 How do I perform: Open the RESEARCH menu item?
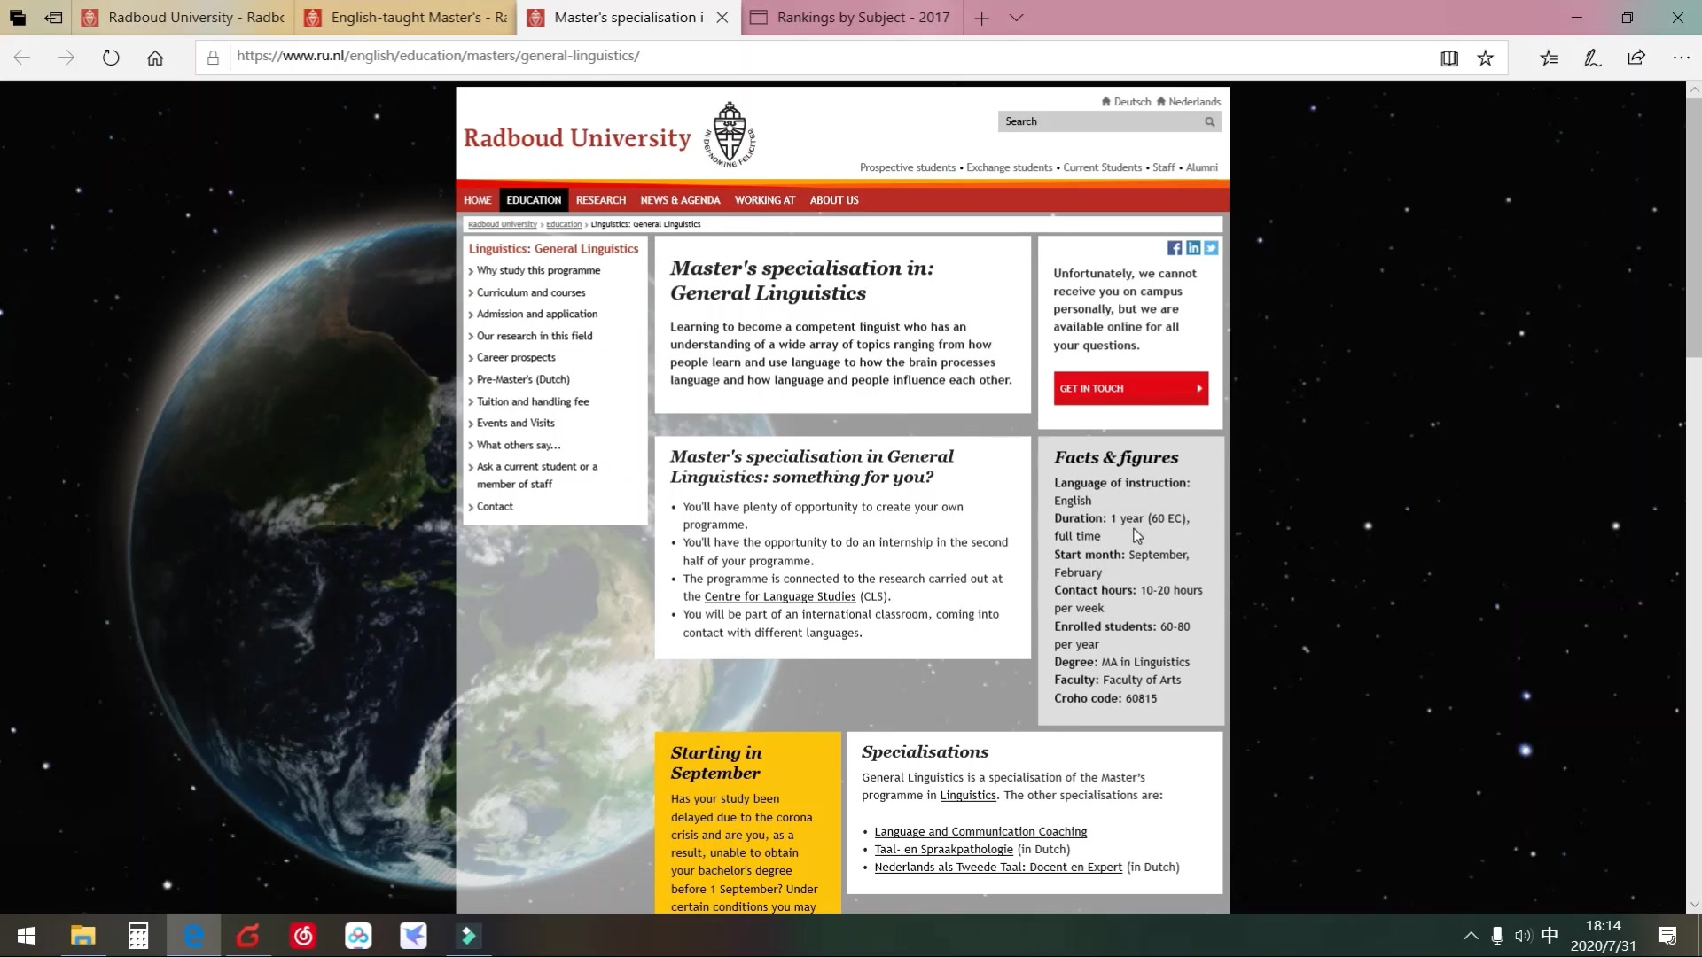point(601,200)
